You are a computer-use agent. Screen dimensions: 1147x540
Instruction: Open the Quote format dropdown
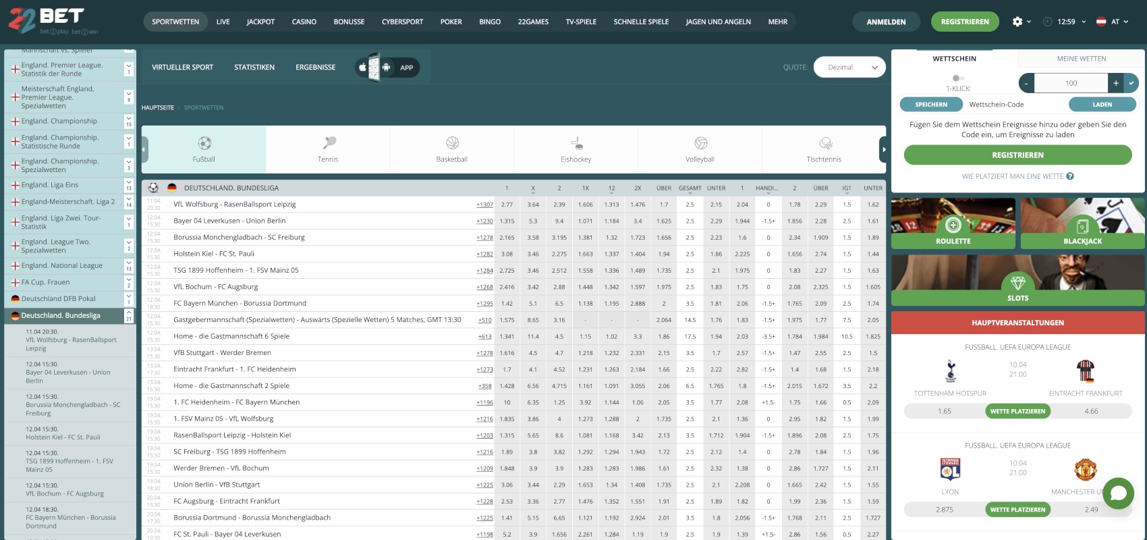[x=849, y=67]
